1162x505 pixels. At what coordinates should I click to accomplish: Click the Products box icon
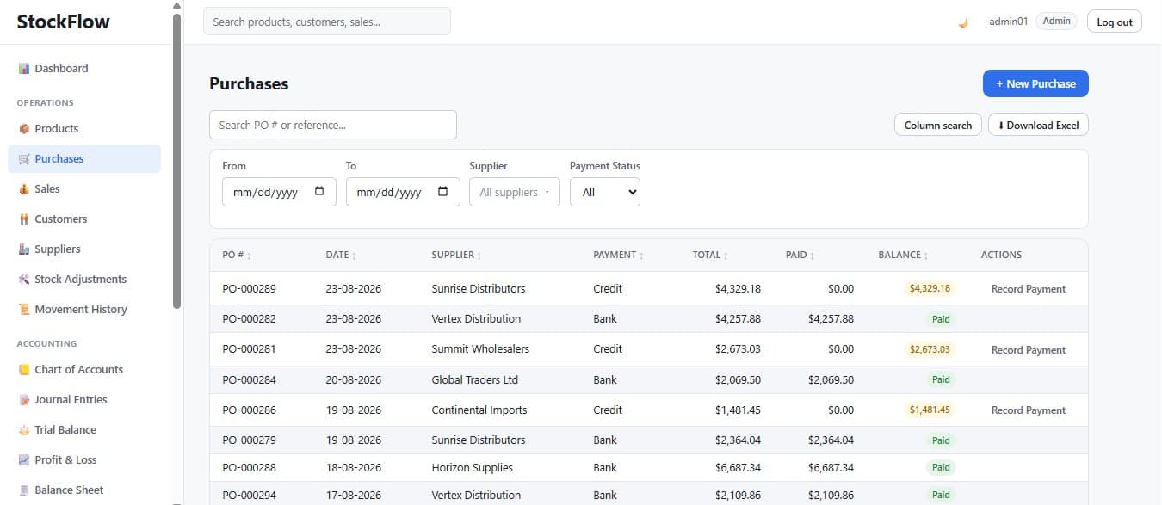24,129
